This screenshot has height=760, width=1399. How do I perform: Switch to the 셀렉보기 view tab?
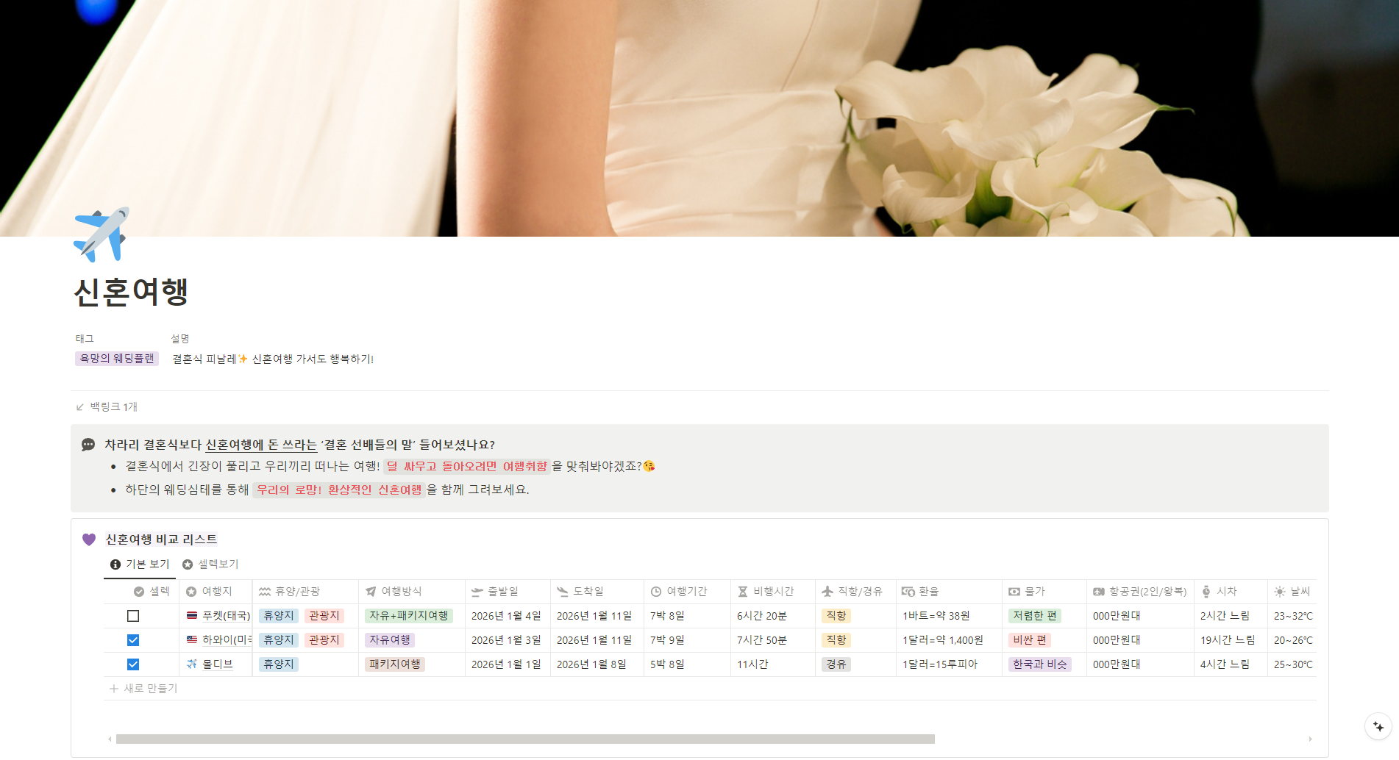211,564
